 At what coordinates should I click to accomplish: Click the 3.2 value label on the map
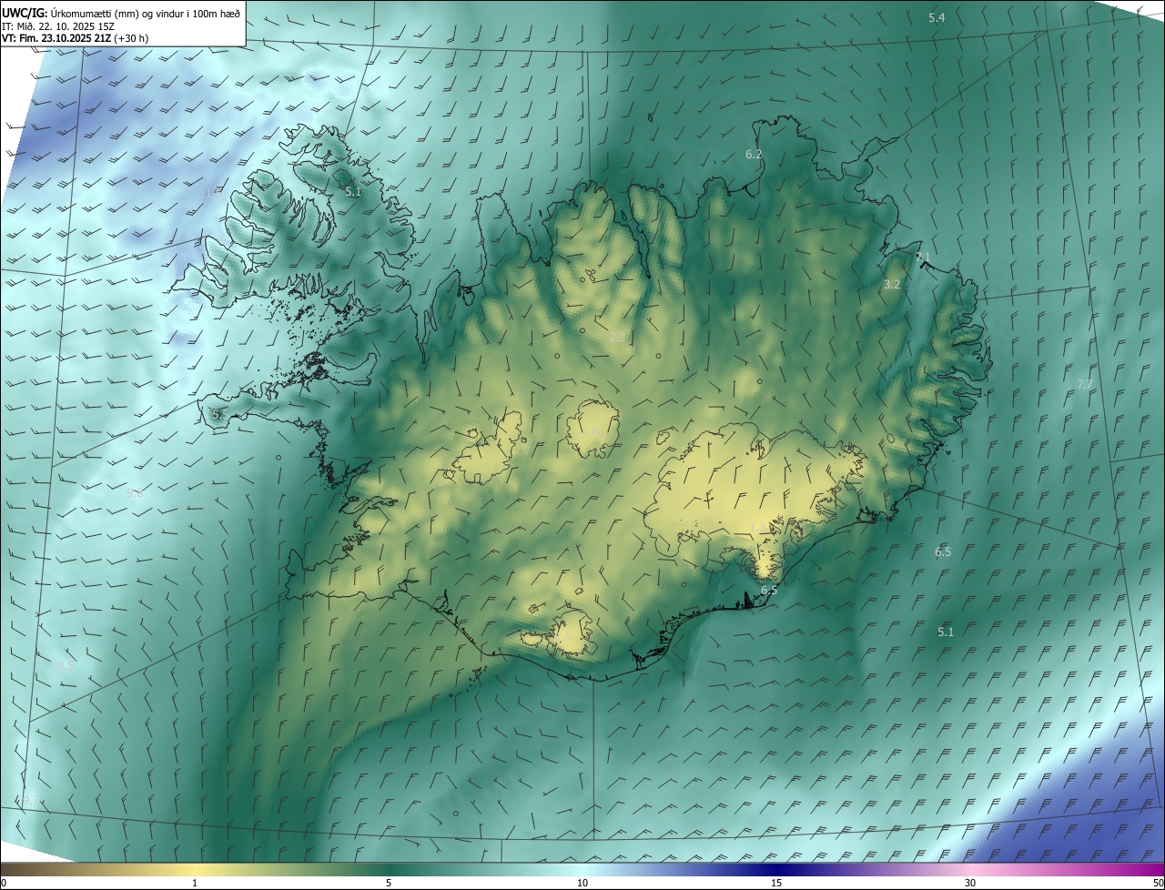[892, 284]
